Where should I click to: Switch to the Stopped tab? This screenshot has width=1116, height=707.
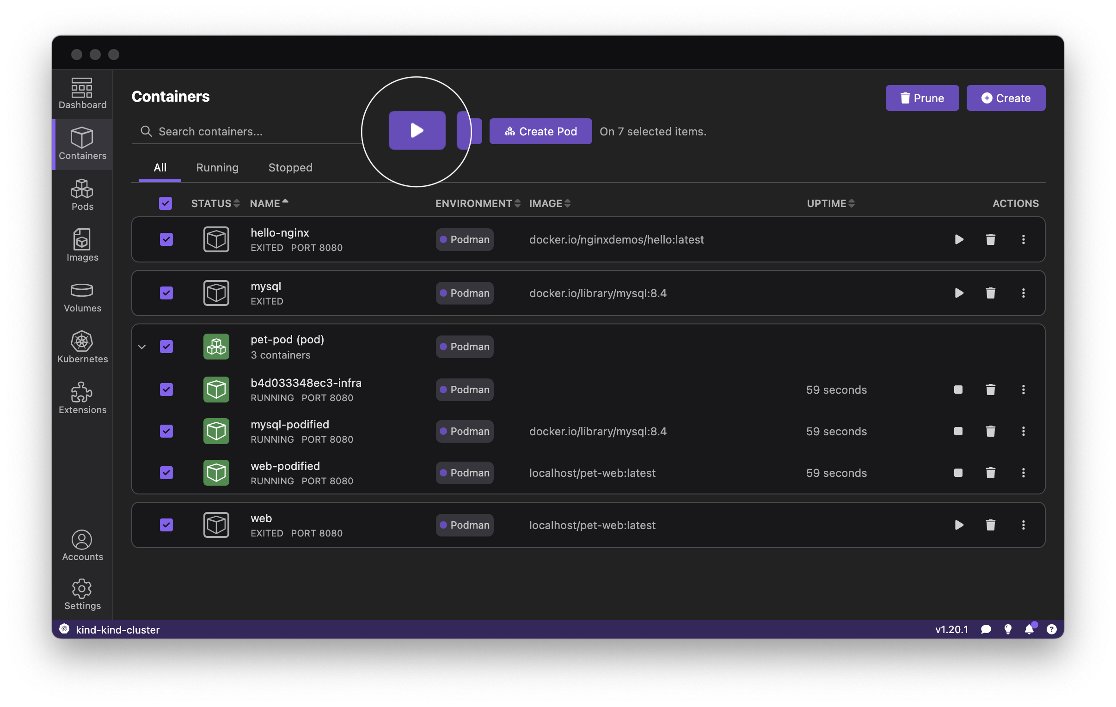pos(290,167)
